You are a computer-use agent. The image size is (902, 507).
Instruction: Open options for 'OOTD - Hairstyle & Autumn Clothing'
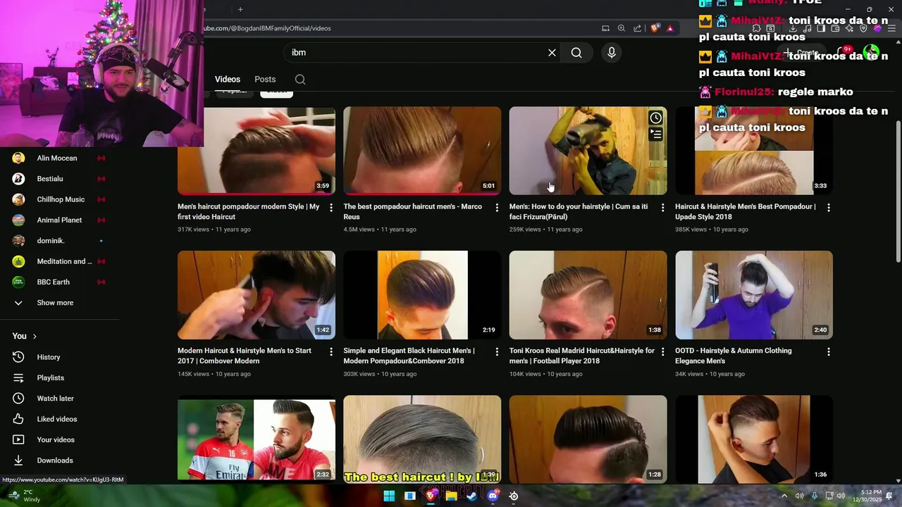point(829,351)
